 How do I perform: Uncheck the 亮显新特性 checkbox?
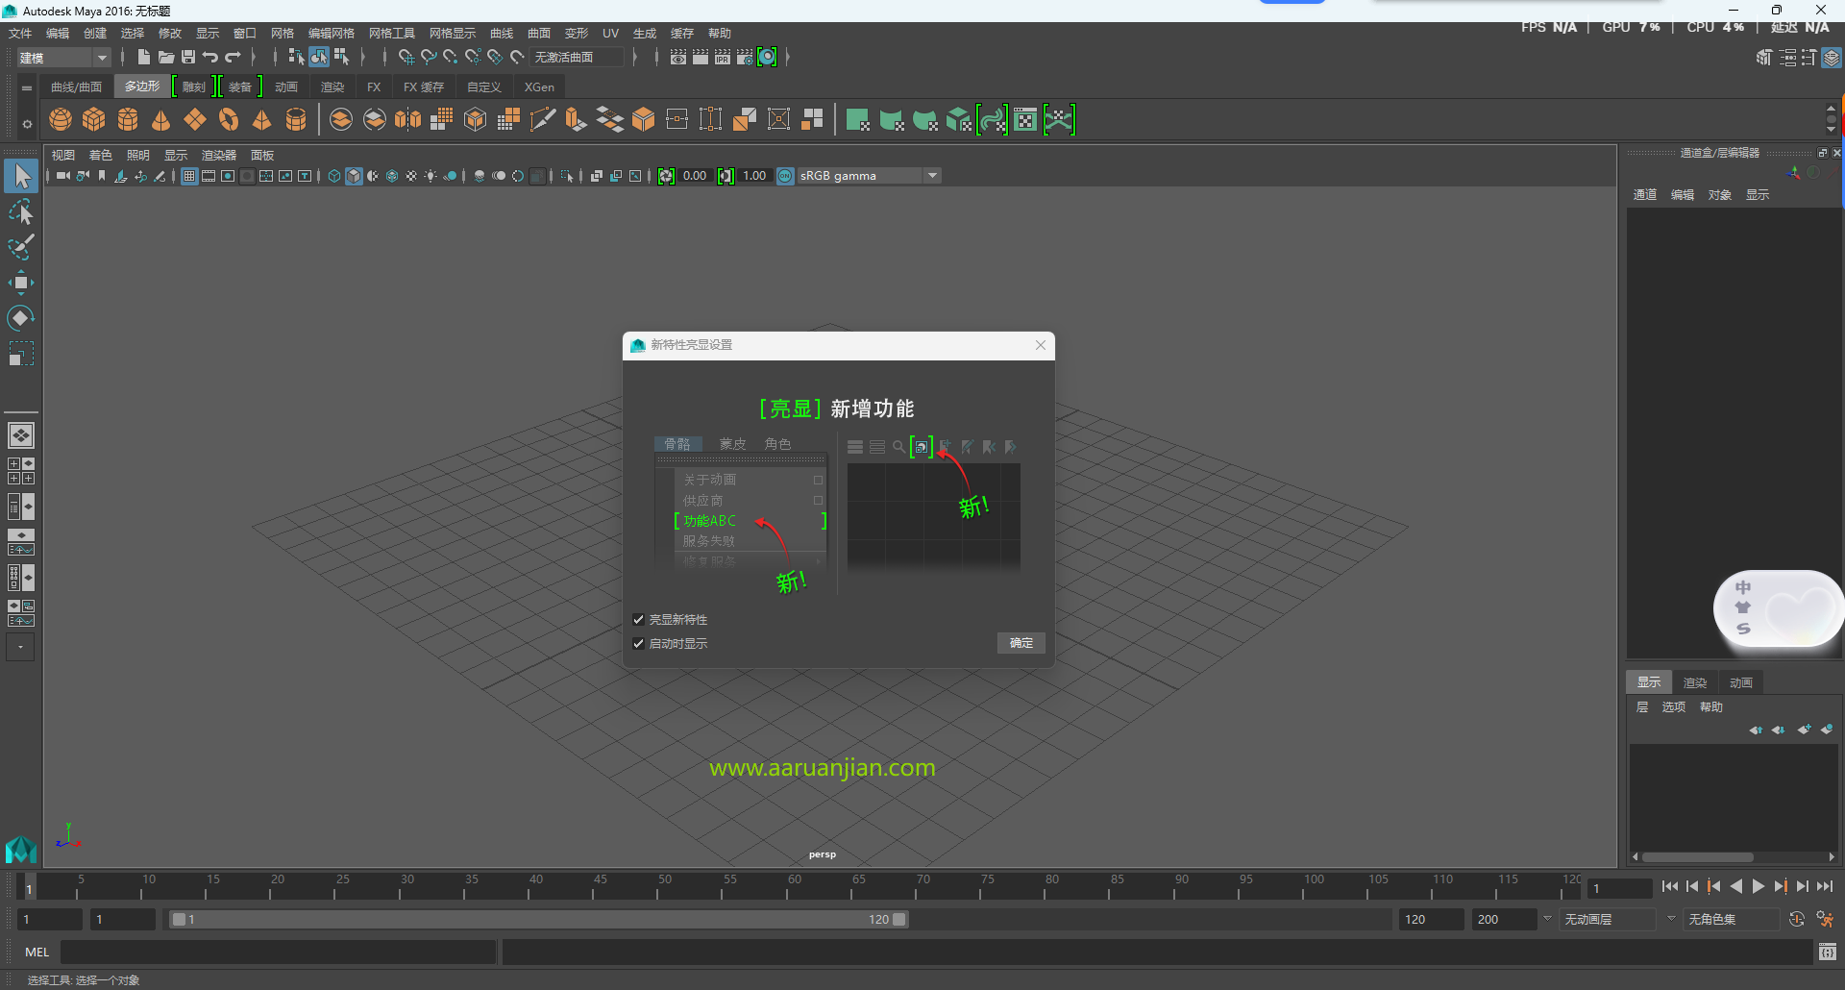coord(638,619)
